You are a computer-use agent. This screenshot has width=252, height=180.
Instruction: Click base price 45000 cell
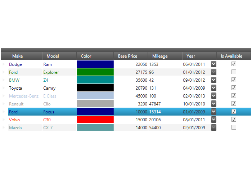[x=131, y=96]
